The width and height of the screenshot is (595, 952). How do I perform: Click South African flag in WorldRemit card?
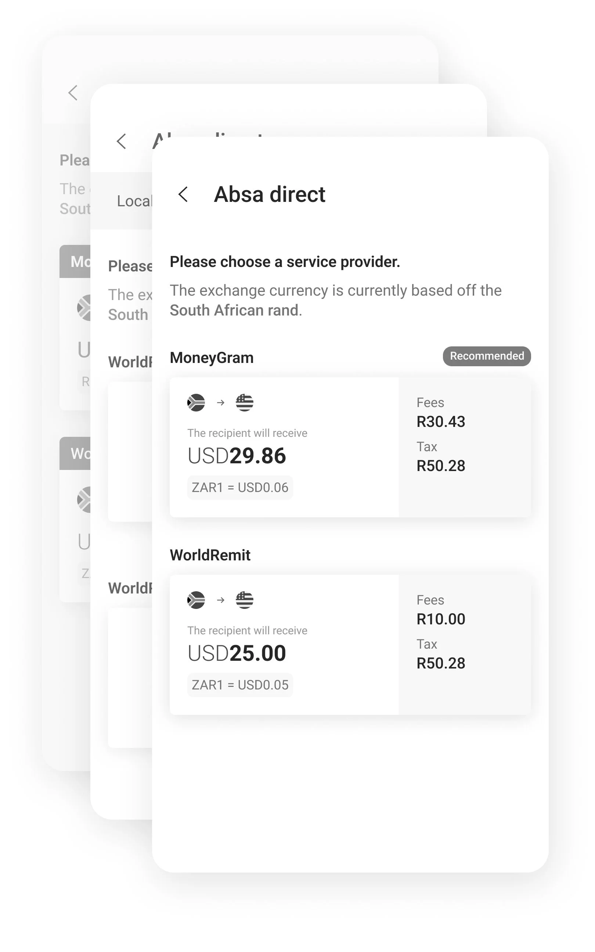pos(196,600)
